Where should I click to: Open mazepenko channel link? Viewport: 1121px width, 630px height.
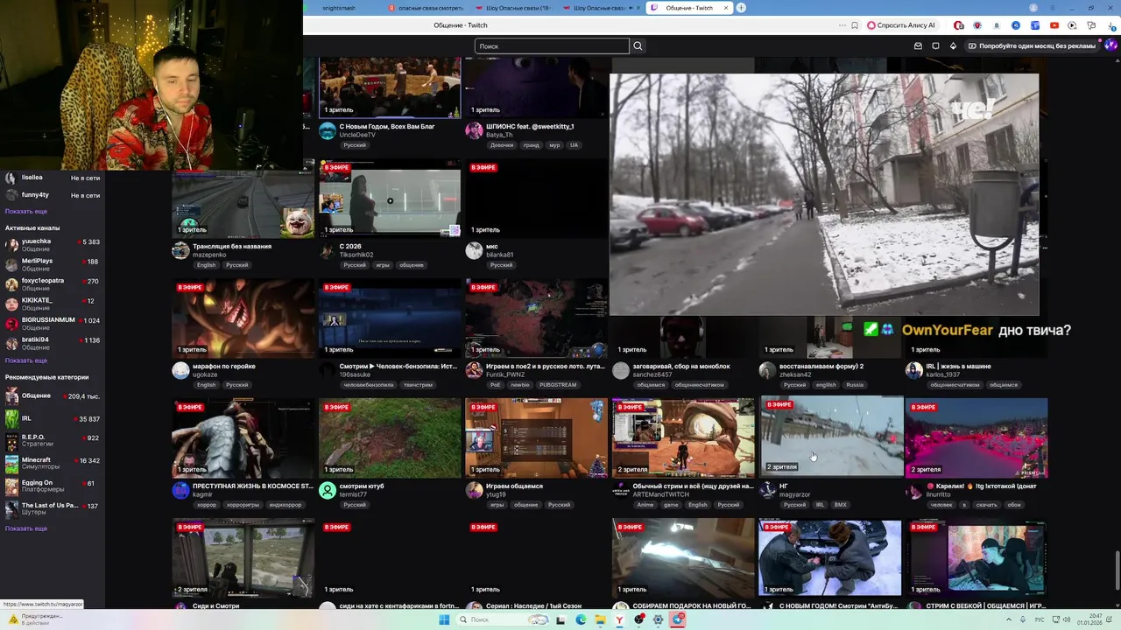pos(210,255)
